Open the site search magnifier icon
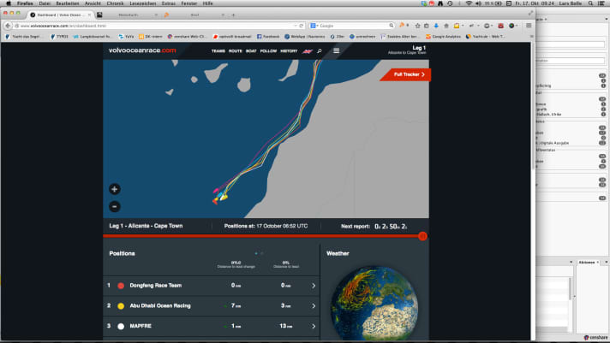Screen dimensions: 610x343 pos(320,50)
